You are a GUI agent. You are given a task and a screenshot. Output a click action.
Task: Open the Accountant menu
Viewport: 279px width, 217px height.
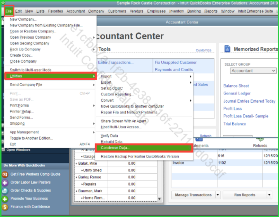76,11
